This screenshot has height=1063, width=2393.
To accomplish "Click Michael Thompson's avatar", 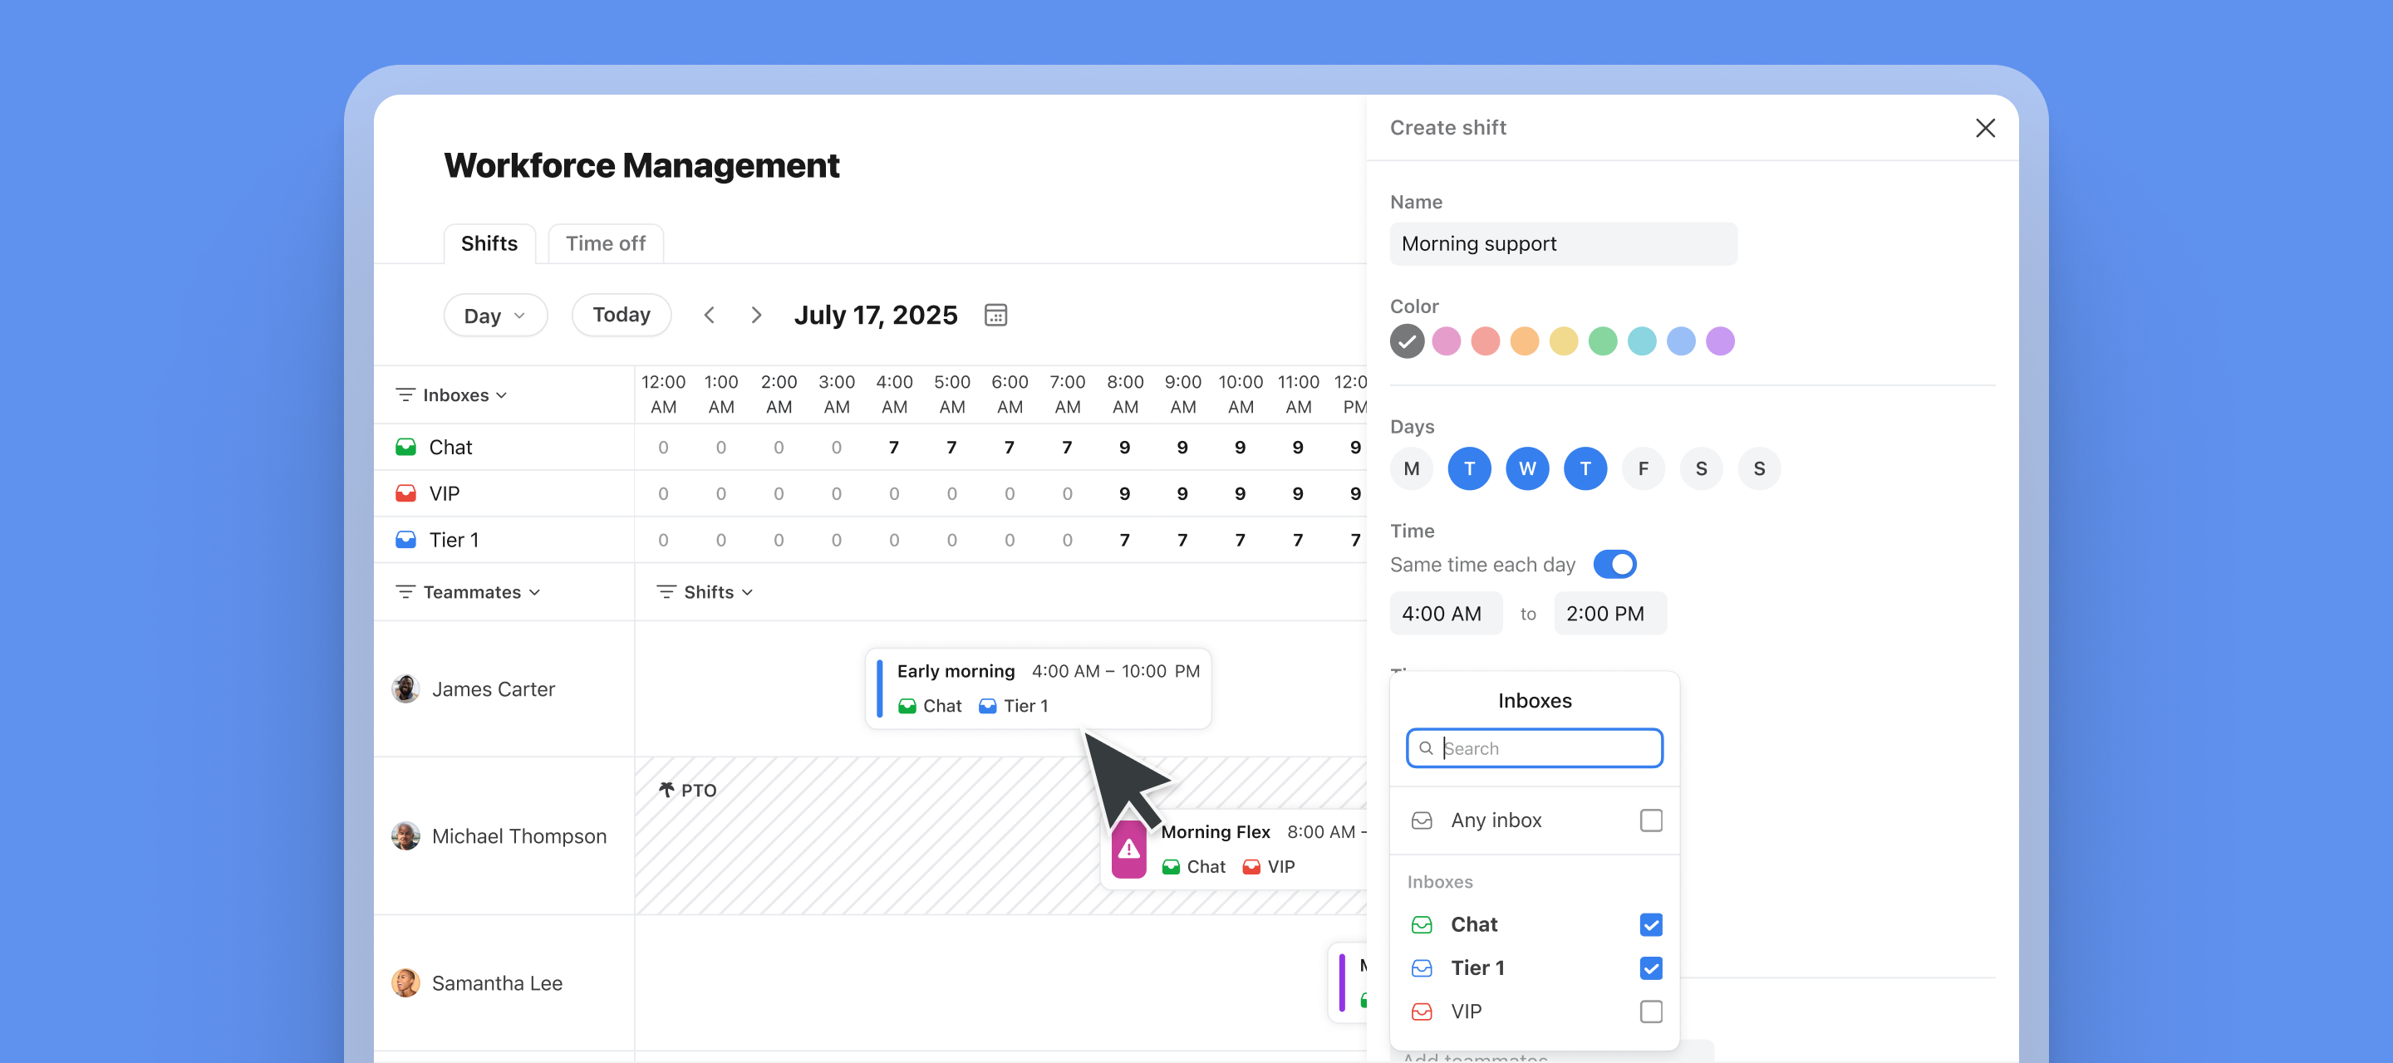I will click(405, 836).
